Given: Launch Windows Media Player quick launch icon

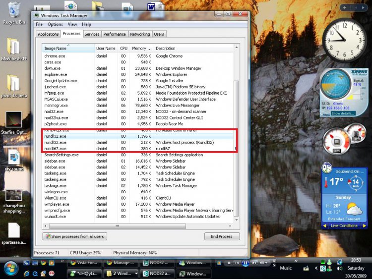Looking at the screenshot, I should click(x=52, y=263).
